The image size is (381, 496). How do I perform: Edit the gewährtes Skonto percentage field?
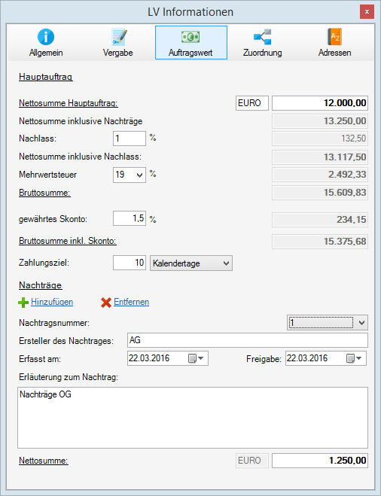(x=130, y=218)
